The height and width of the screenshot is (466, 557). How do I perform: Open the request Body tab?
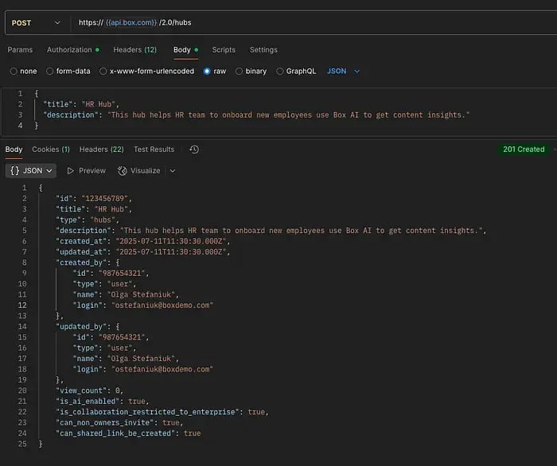tap(185, 49)
